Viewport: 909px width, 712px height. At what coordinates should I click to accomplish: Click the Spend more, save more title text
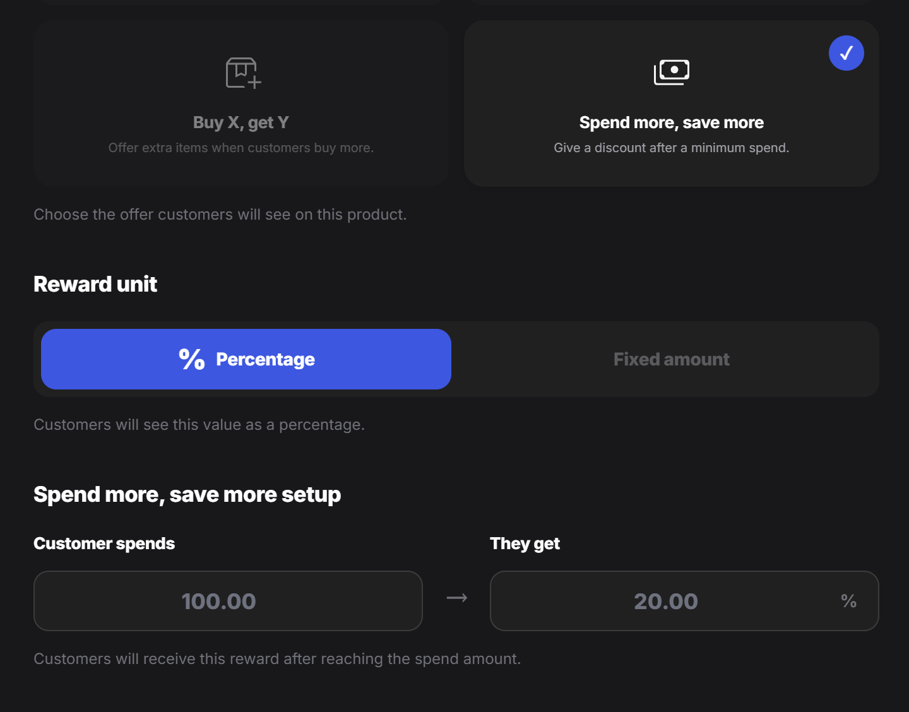[x=672, y=122]
